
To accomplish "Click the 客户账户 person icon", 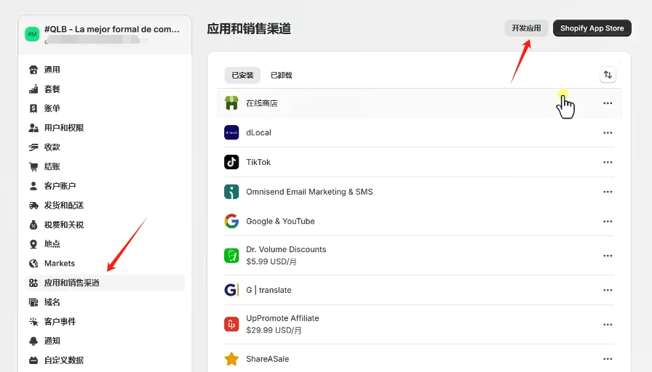I will (33, 186).
